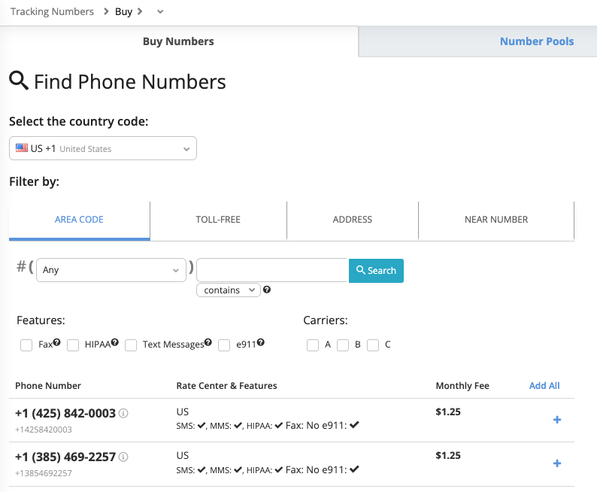Expand the breadcrumb dropdown arrow after Buy
The height and width of the screenshot is (492, 597).
[x=160, y=12]
